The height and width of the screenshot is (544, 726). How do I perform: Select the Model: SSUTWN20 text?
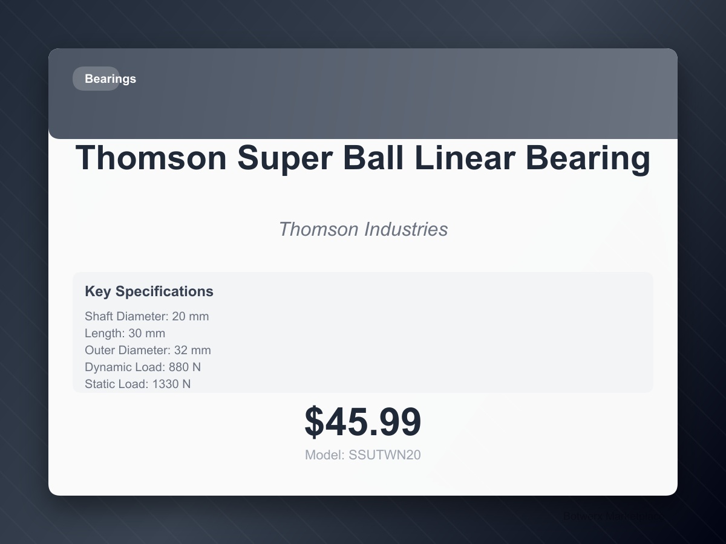click(x=363, y=455)
